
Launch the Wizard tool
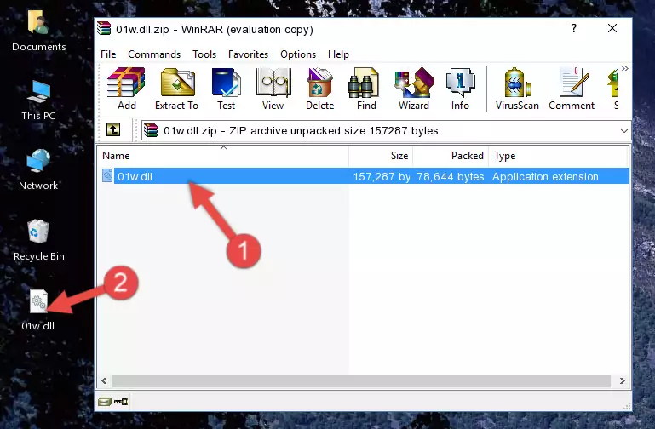coord(414,89)
